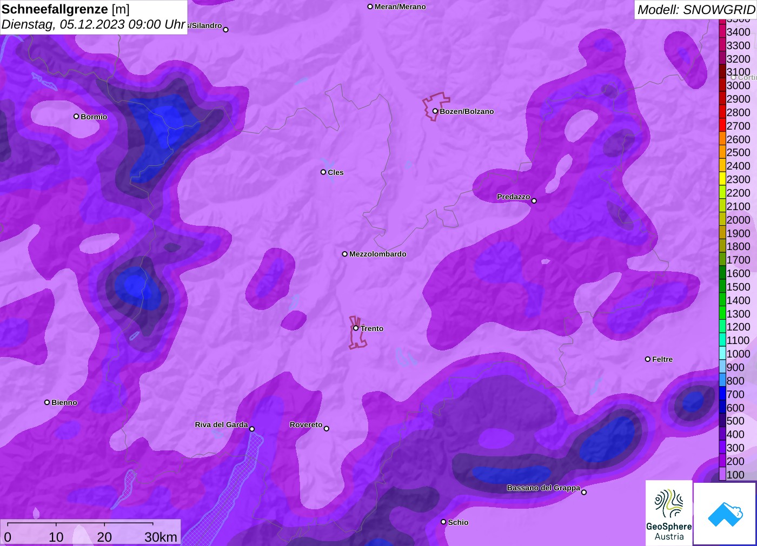The width and height of the screenshot is (757, 546).
Task: Click the legend value '800'
Action: 735,381
